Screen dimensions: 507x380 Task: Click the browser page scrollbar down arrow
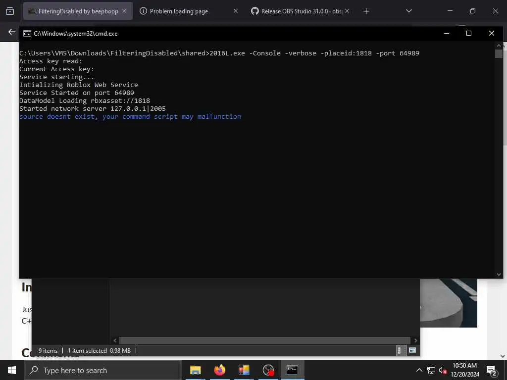pos(503,356)
